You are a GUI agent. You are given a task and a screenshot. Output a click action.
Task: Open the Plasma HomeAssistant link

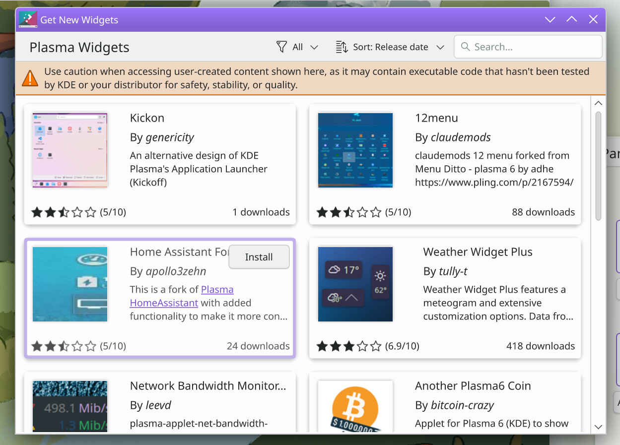[182, 296]
